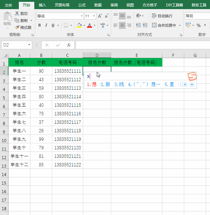The width and height of the screenshot is (210, 215).
Task: Toggle underline formatting
Action: (53, 25)
